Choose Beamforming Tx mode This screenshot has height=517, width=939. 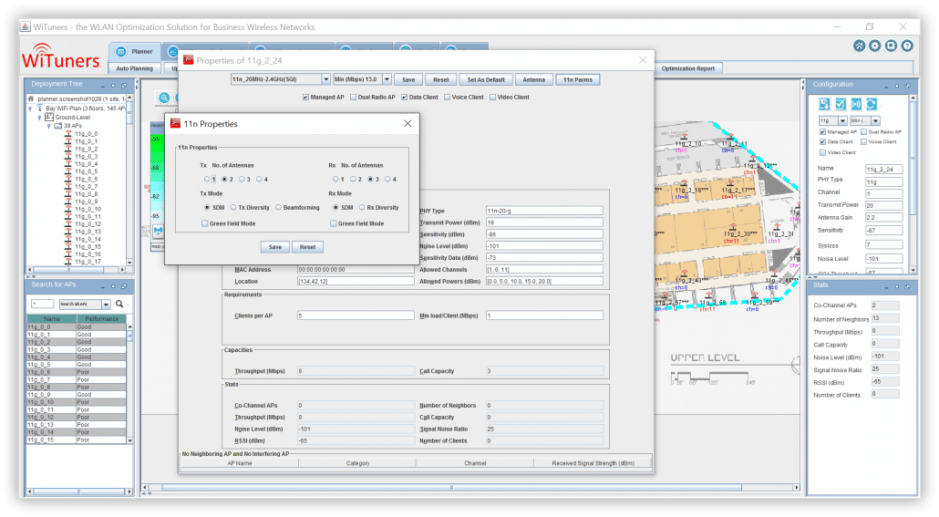278,207
